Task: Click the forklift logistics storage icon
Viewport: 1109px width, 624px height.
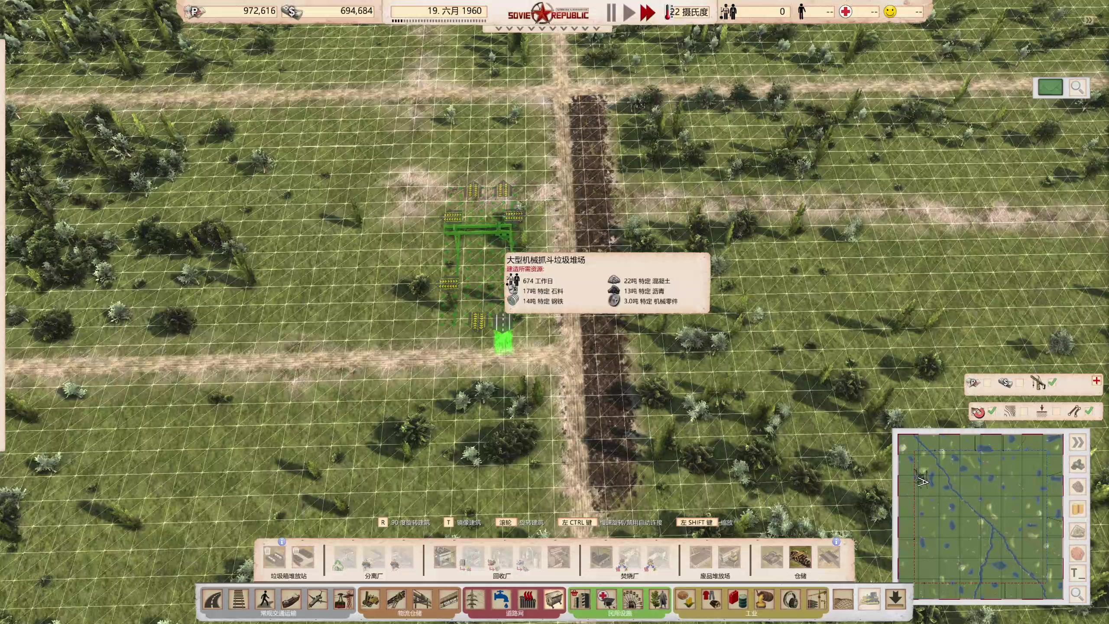Action: (x=370, y=600)
